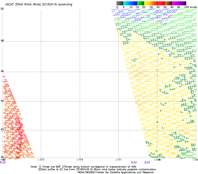Screen dimensions: 198x174
Task: Click the orange 25-30 knots legend swatch
Action: 155,3
